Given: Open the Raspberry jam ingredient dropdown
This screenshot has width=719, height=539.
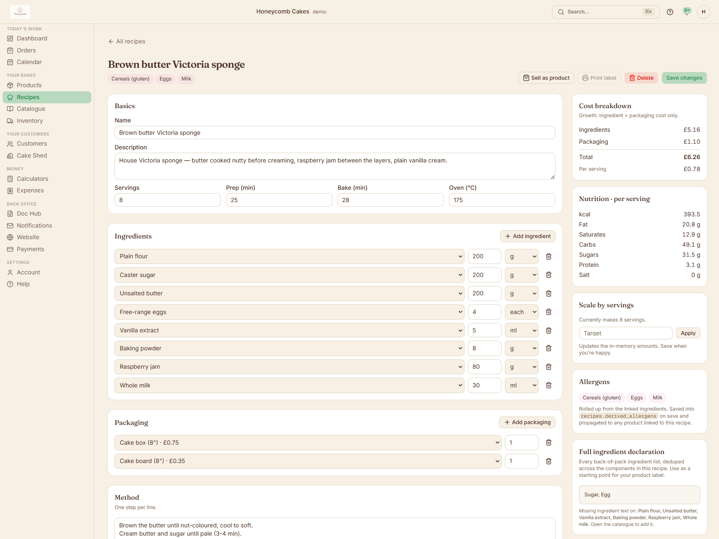Looking at the screenshot, I should pos(289,367).
